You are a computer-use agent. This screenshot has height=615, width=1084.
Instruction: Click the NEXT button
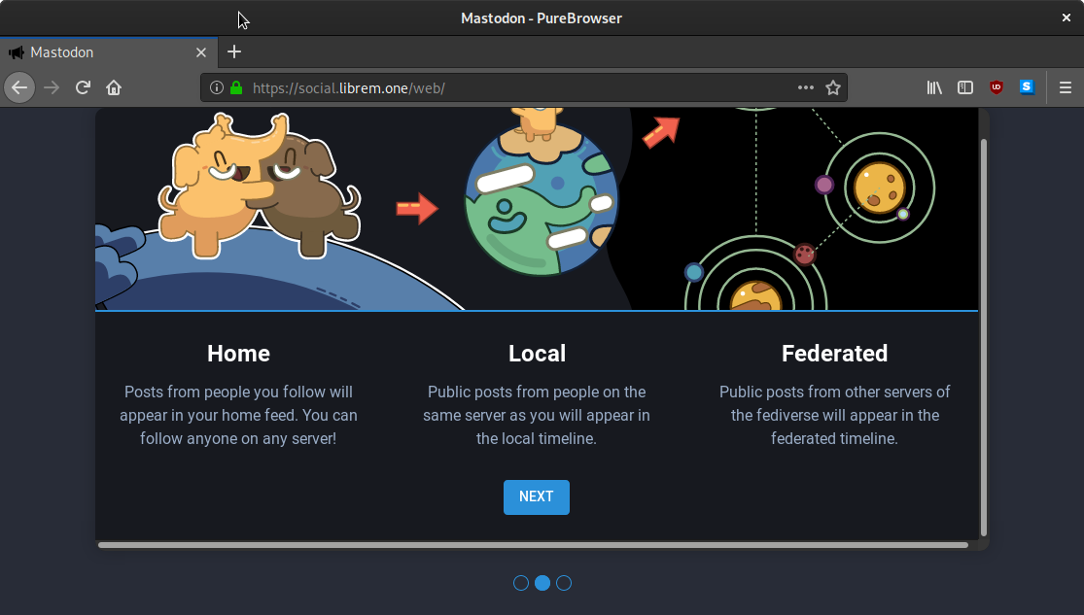[537, 496]
